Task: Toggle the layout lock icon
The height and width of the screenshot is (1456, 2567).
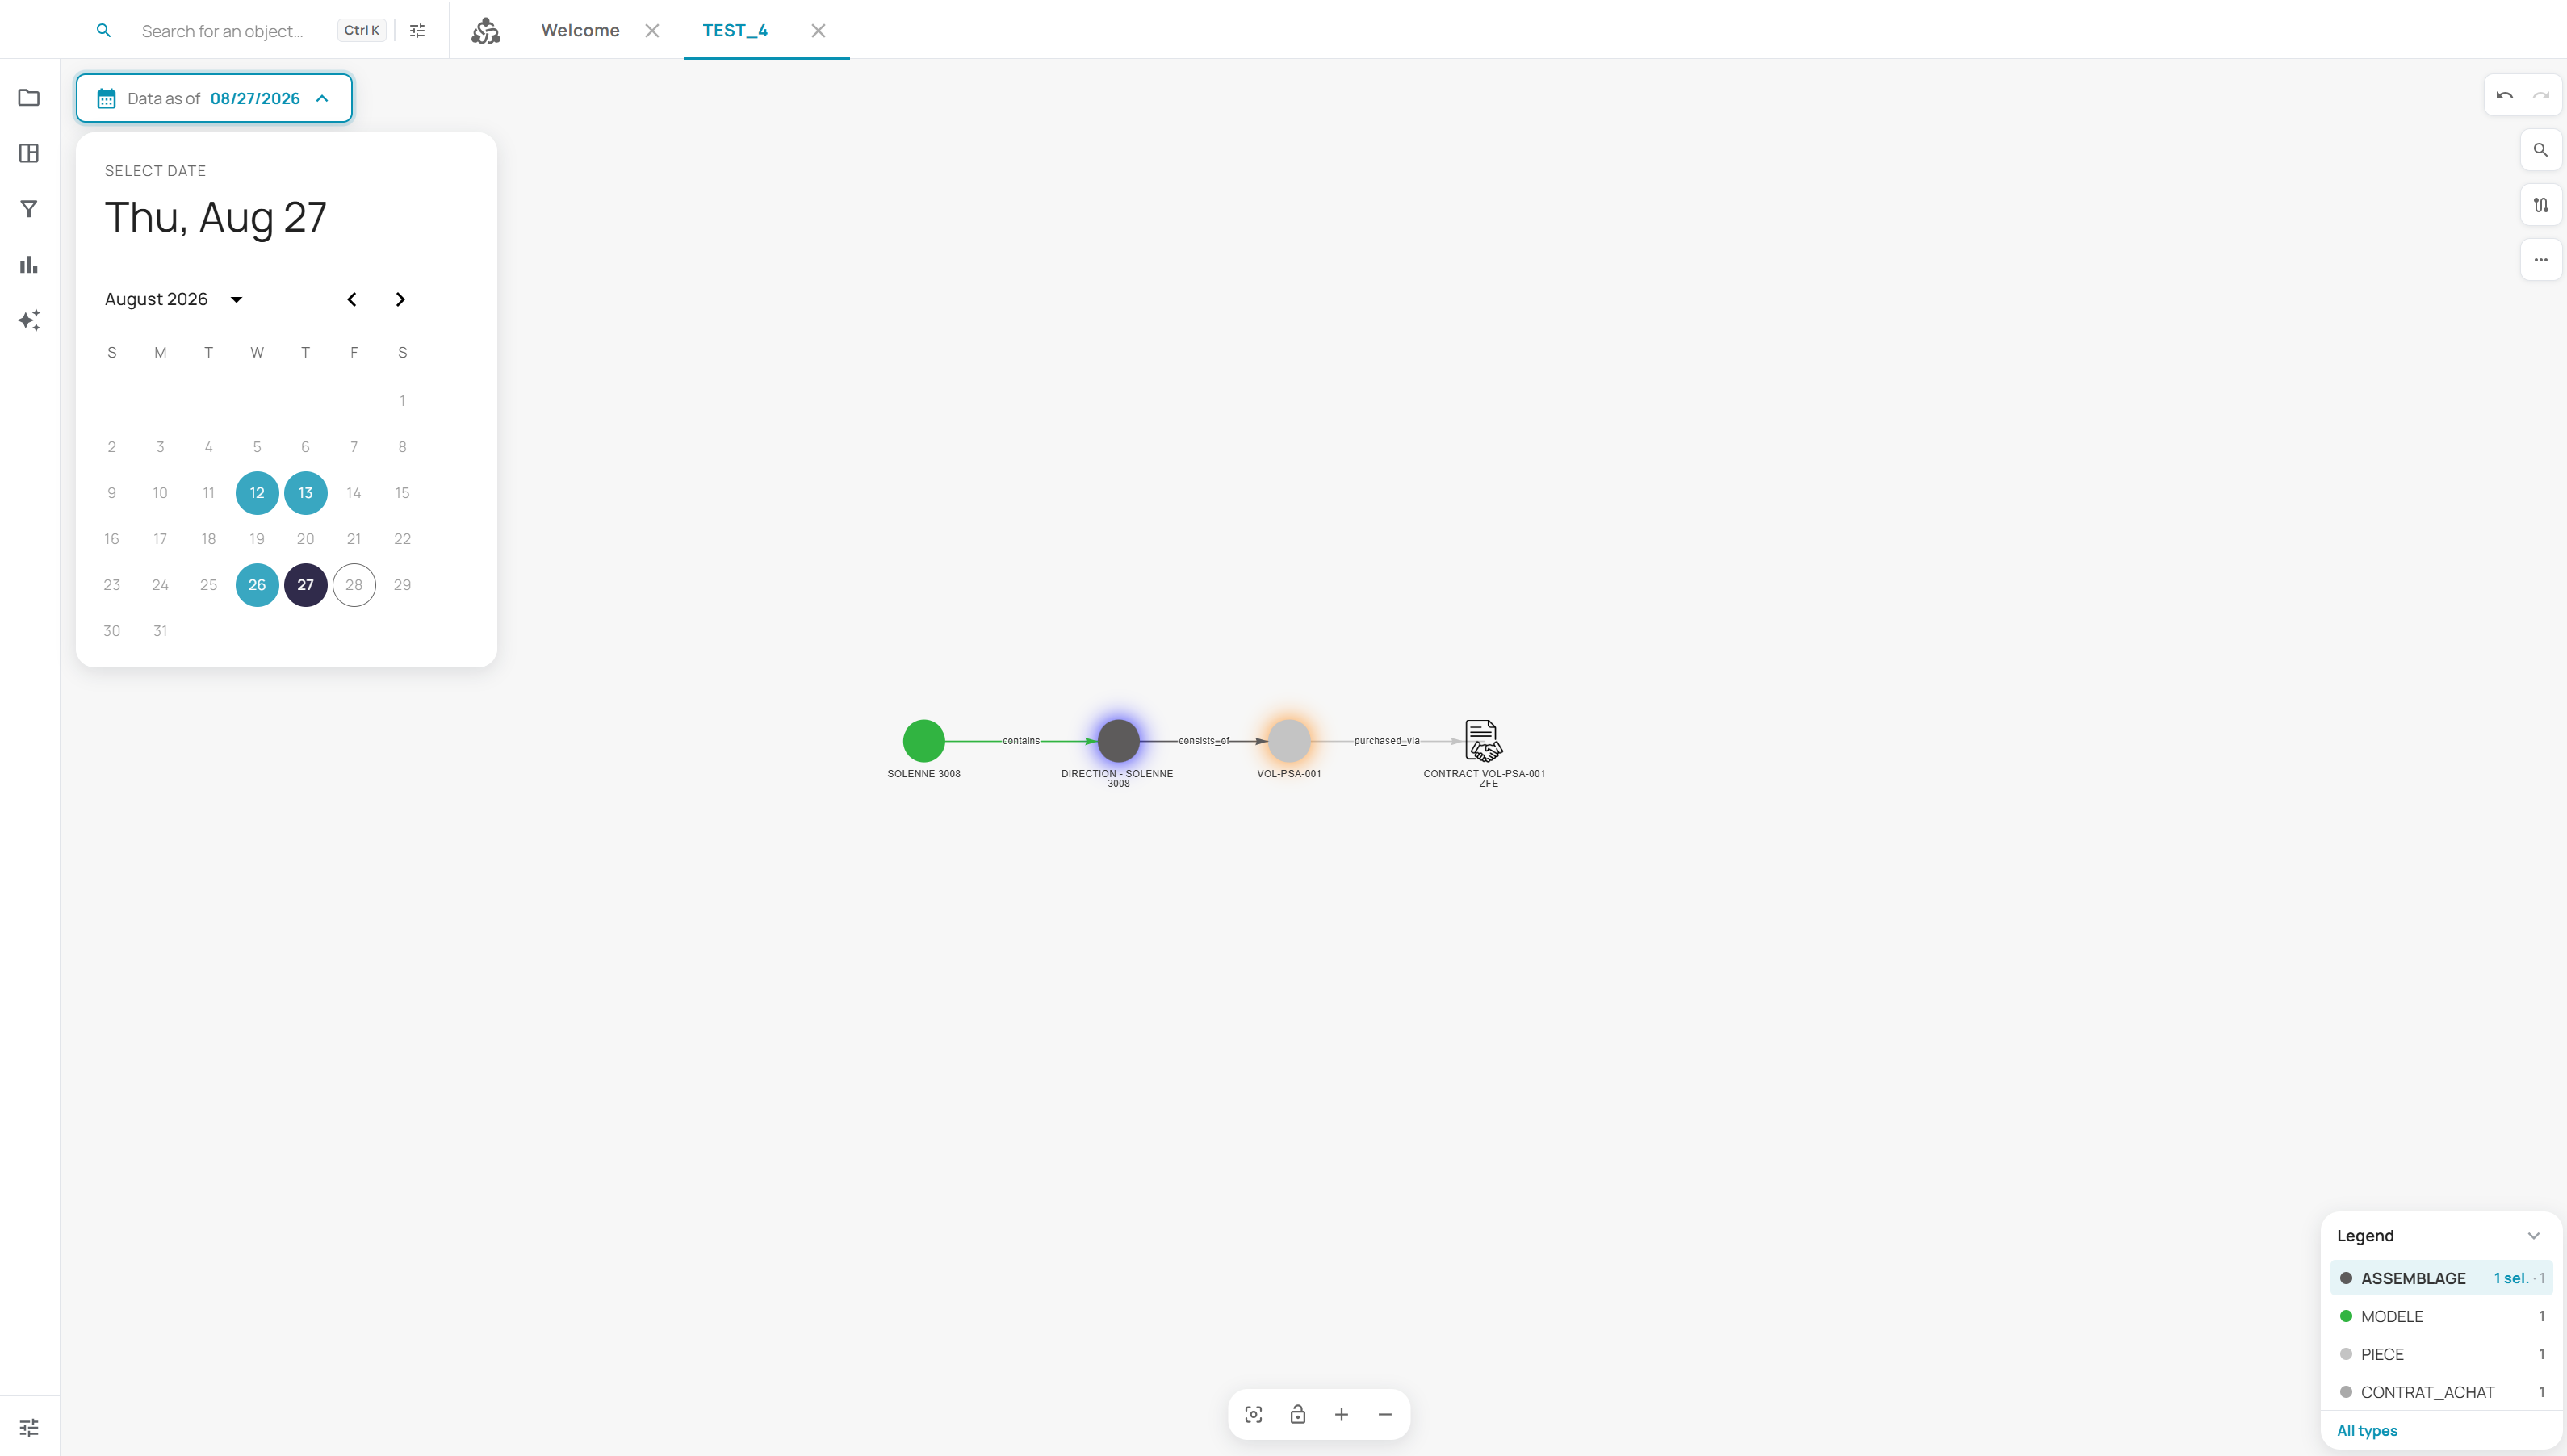Action: [x=1297, y=1414]
